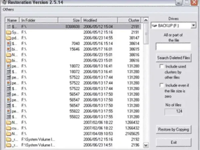Sort list by the Name column header
The image size is (200, 150).
click(x=12, y=20)
